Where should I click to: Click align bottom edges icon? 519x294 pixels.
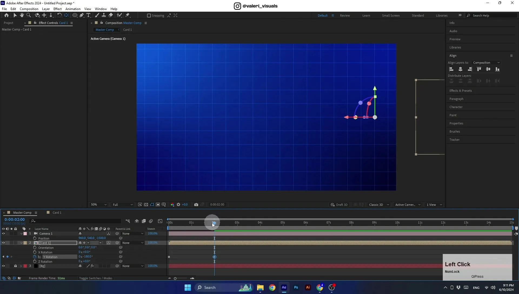point(497,69)
